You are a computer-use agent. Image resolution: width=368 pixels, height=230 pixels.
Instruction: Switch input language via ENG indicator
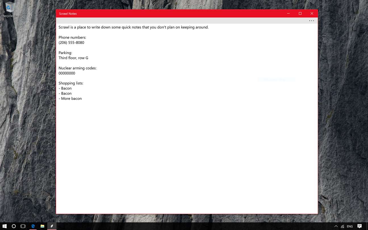click(x=350, y=226)
